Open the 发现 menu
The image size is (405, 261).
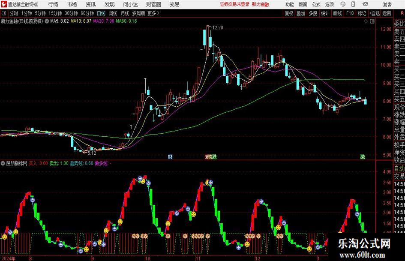point(110,4)
